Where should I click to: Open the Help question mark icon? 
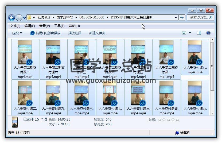(208, 33)
